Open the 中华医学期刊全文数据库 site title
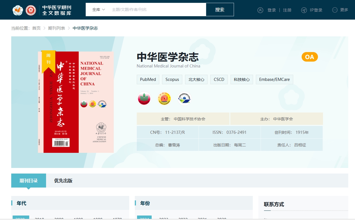This screenshot has height=220, width=355. [x=57, y=10]
